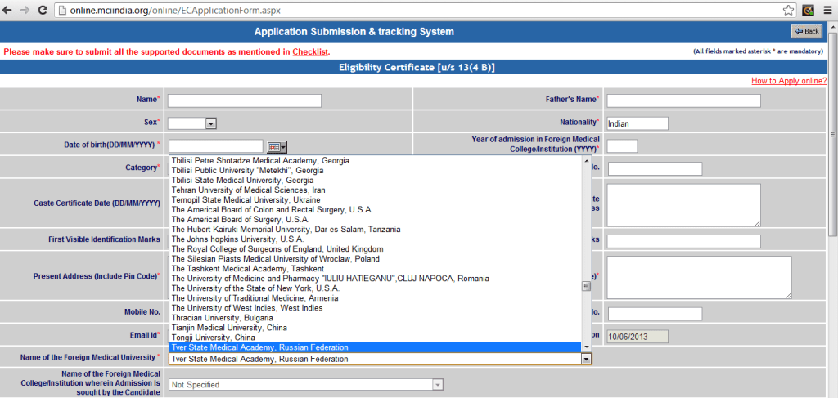Open the How to Apply online link
The width and height of the screenshot is (838, 398).
click(789, 81)
